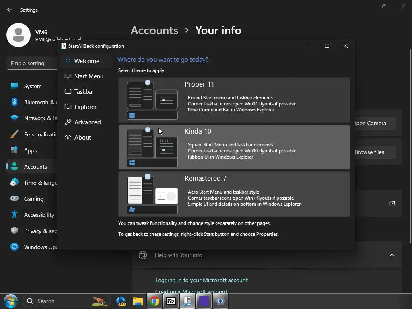412x309 pixels.
Task: Open the About page in StartAllBack
Action: (x=86, y=137)
